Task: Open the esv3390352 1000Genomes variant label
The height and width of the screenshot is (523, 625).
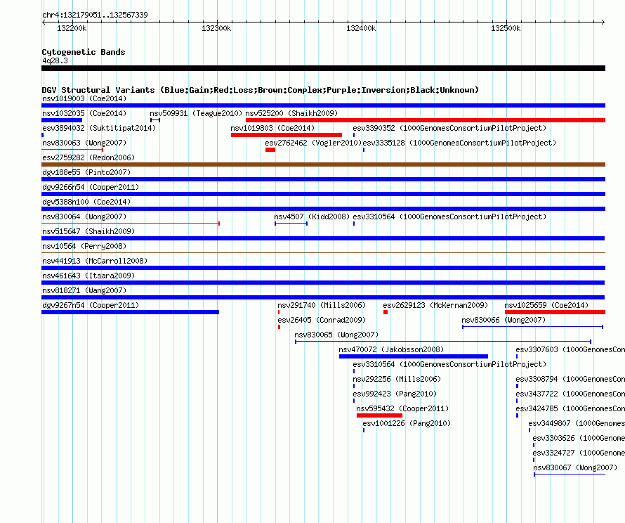Action: coord(449,128)
